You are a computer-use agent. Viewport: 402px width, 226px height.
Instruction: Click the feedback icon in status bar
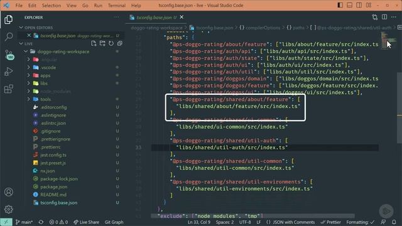click(383, 222)
